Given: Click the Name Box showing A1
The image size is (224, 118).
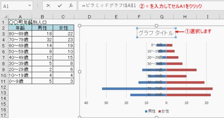Looking at the screenshot, I should click(17, 6).
